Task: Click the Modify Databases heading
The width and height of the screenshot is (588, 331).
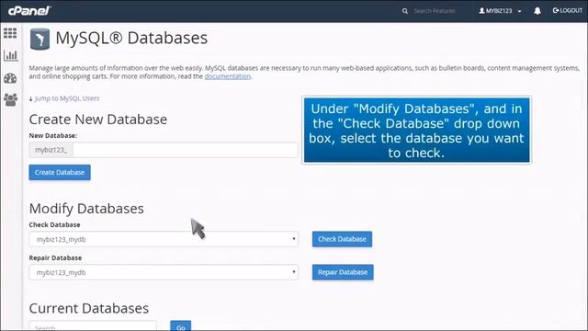Action: [86, 209]
